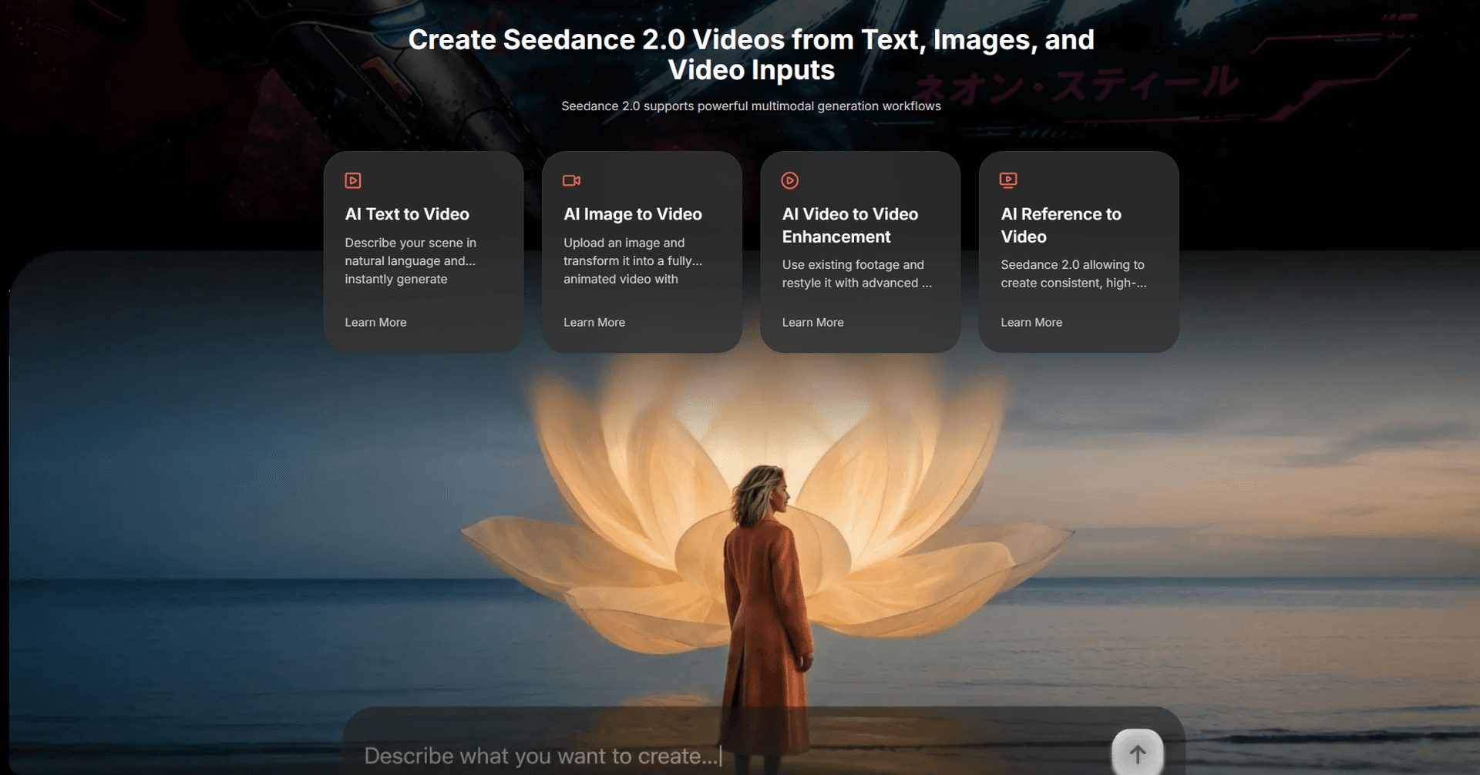
Task: Click the Video to Video Enhancement play icon
Action: (x=790, y=180)
